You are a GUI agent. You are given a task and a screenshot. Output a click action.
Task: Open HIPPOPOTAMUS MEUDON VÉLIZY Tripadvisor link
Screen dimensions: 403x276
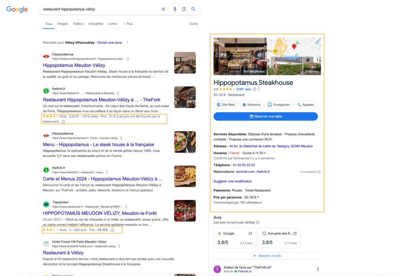click(x=100, y=213)
